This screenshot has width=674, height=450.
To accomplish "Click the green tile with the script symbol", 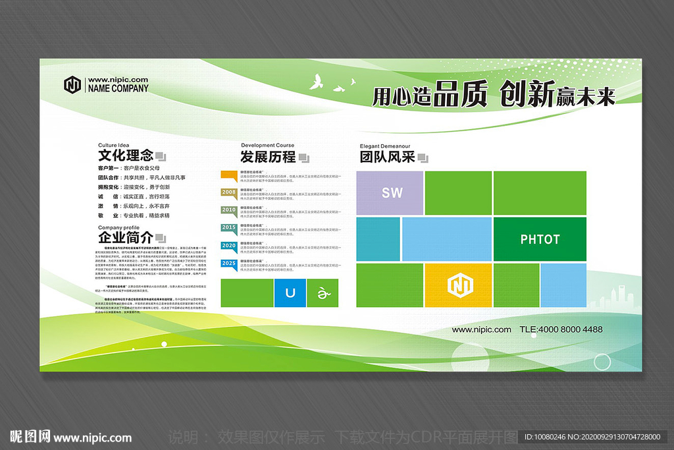I will [x=323, y=293].
